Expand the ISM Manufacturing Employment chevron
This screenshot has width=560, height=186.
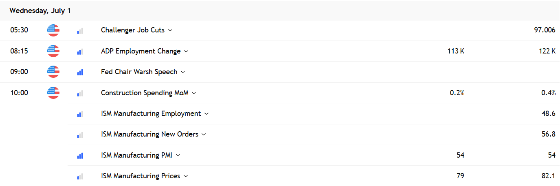point(206,114)
